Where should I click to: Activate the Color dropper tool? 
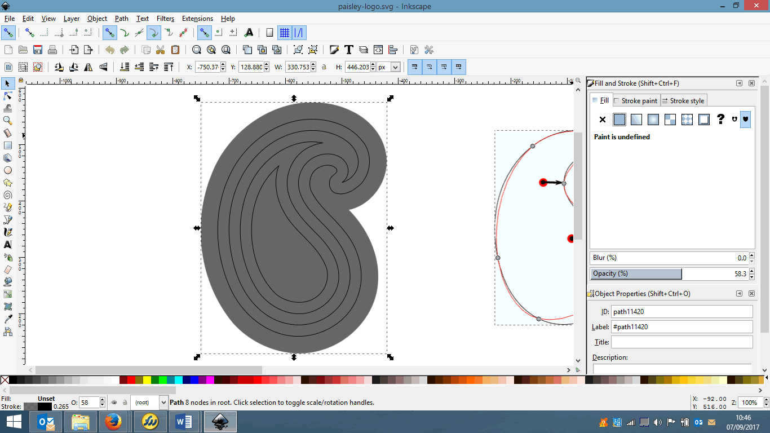click(x=8, y=319)
